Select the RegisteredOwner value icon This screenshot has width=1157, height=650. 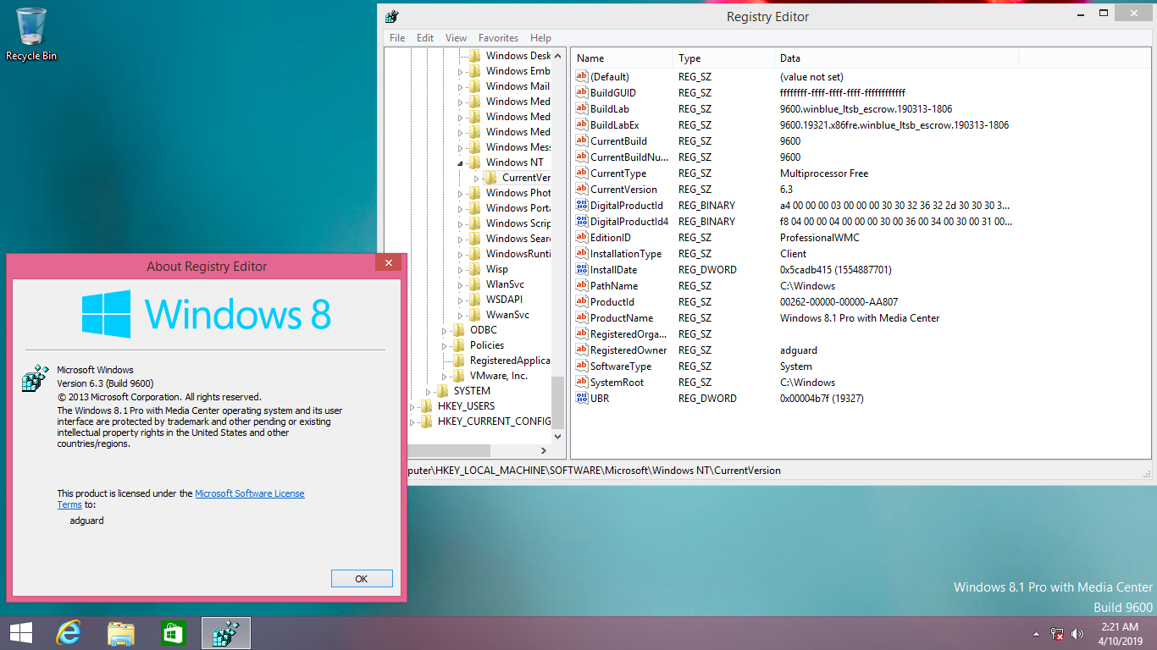[582, 350]
